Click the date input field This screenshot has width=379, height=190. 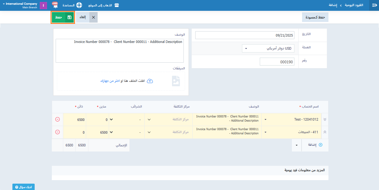245,35
